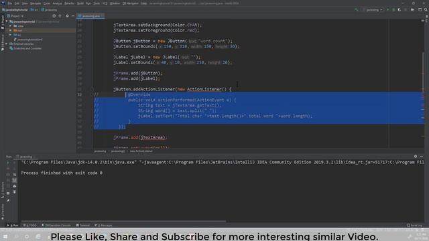Open the File menu
The image size is (429, 241).
click(x=10, y=3)
